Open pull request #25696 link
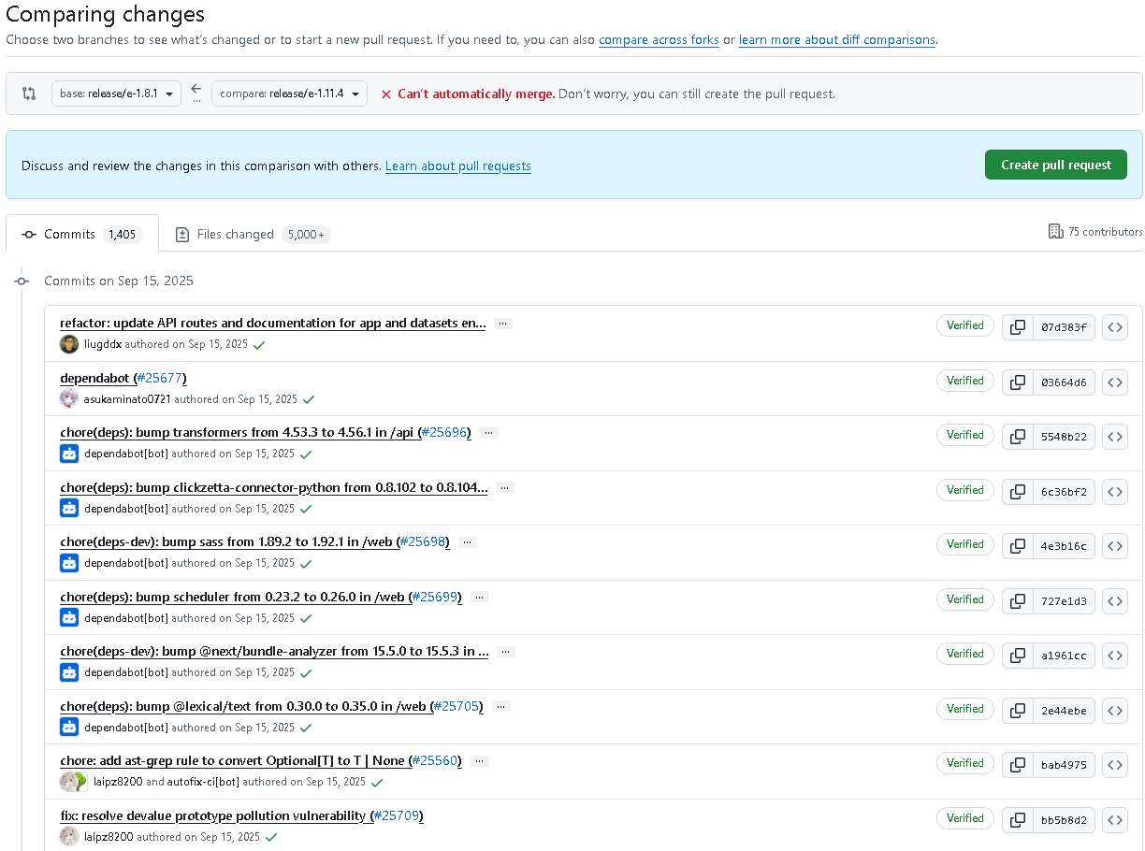 pyautogui.click(x=443, y=433)
